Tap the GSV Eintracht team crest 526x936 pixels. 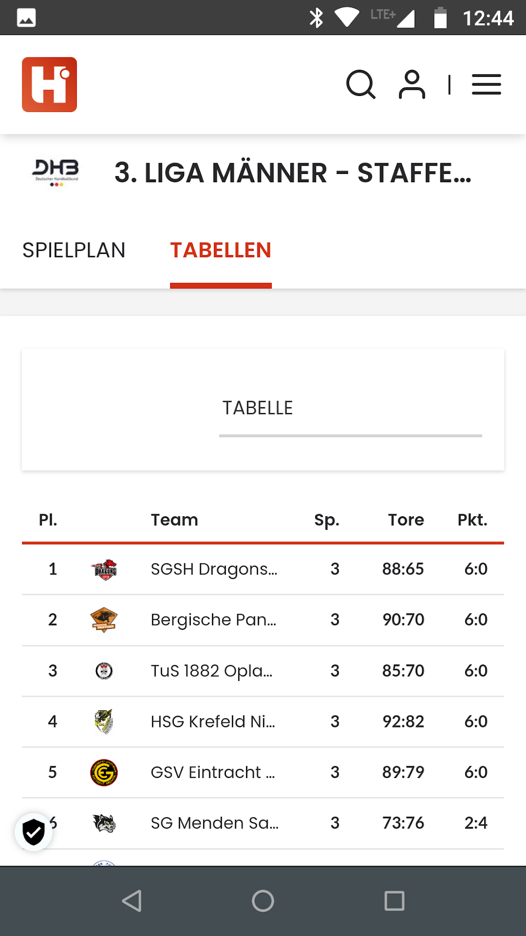[x=104, y=772]
